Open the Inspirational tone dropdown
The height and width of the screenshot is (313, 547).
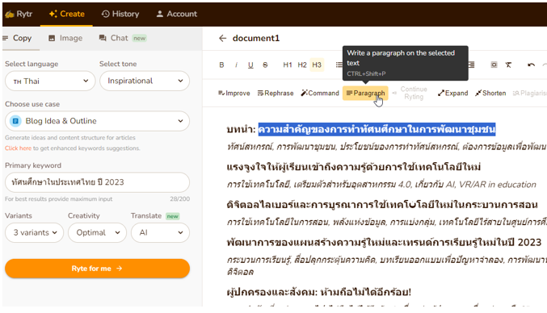point(145,81)
